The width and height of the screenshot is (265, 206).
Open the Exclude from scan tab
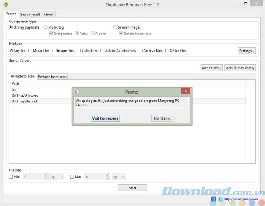pyautogui.click(x=52, y=77)
